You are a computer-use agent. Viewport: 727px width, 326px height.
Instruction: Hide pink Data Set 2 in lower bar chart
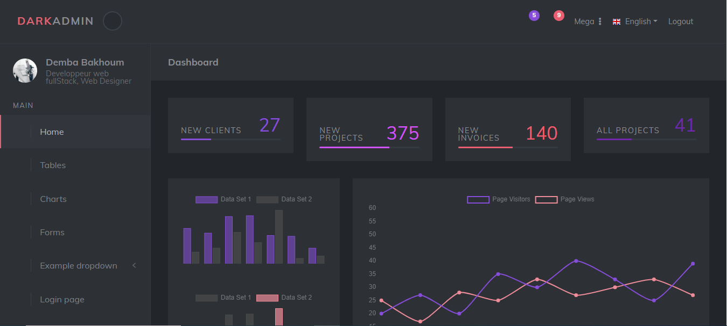pyautogui.click(x=284, y=298)
